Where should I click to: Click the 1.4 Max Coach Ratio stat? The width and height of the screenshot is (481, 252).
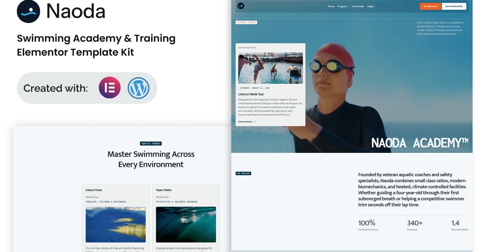click(x=460, y=225)
